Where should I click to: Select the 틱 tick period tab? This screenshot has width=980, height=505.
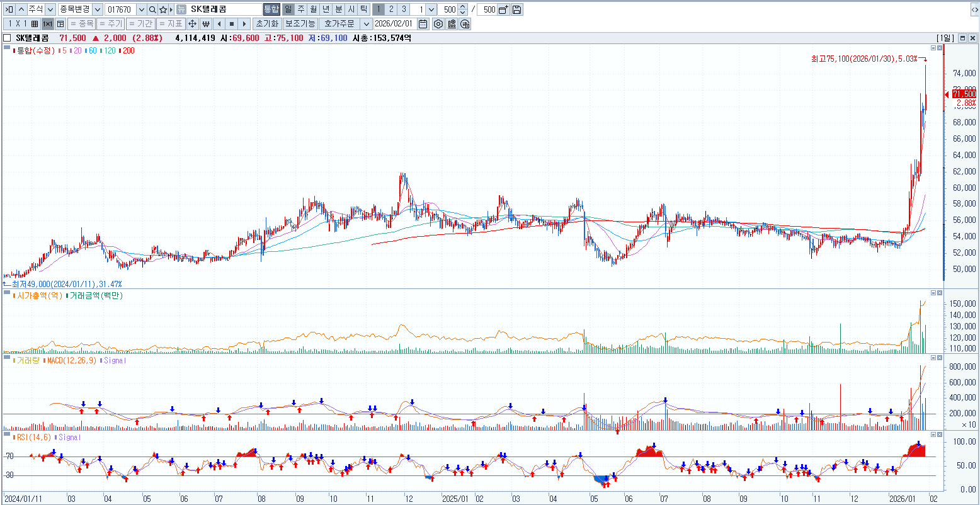click(363, 9)
